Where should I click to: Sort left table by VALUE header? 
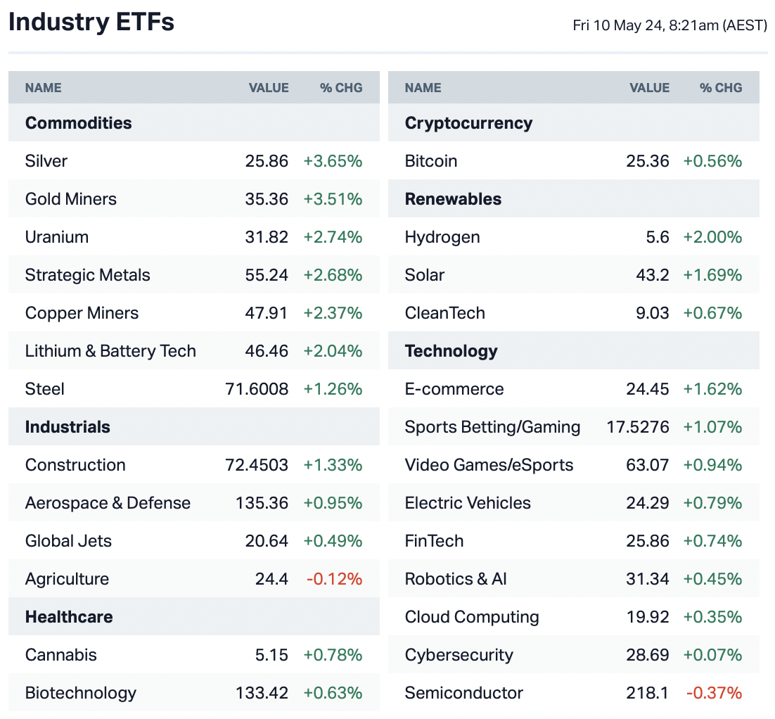pyautogui.click(x=269, y=88)
